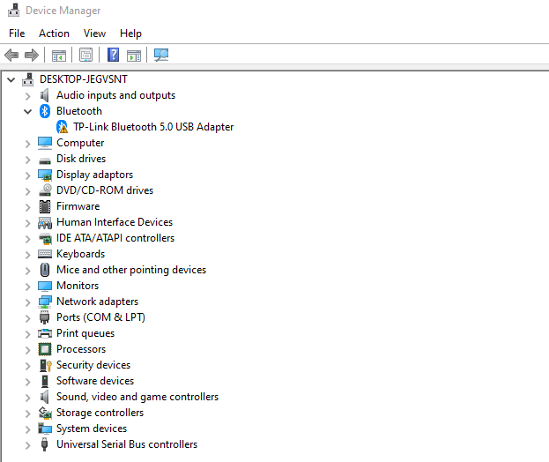Click the Ports (COM & LPT) icon
Viewport: 549px width, 462px height.
(x=44, y=317)
